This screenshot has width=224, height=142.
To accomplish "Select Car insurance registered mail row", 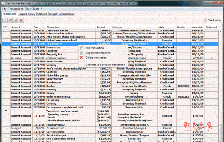I will 110,107.
